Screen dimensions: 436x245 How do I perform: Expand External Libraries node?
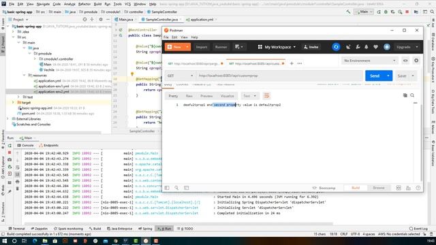pyautogui.click(x=7, y=119)
